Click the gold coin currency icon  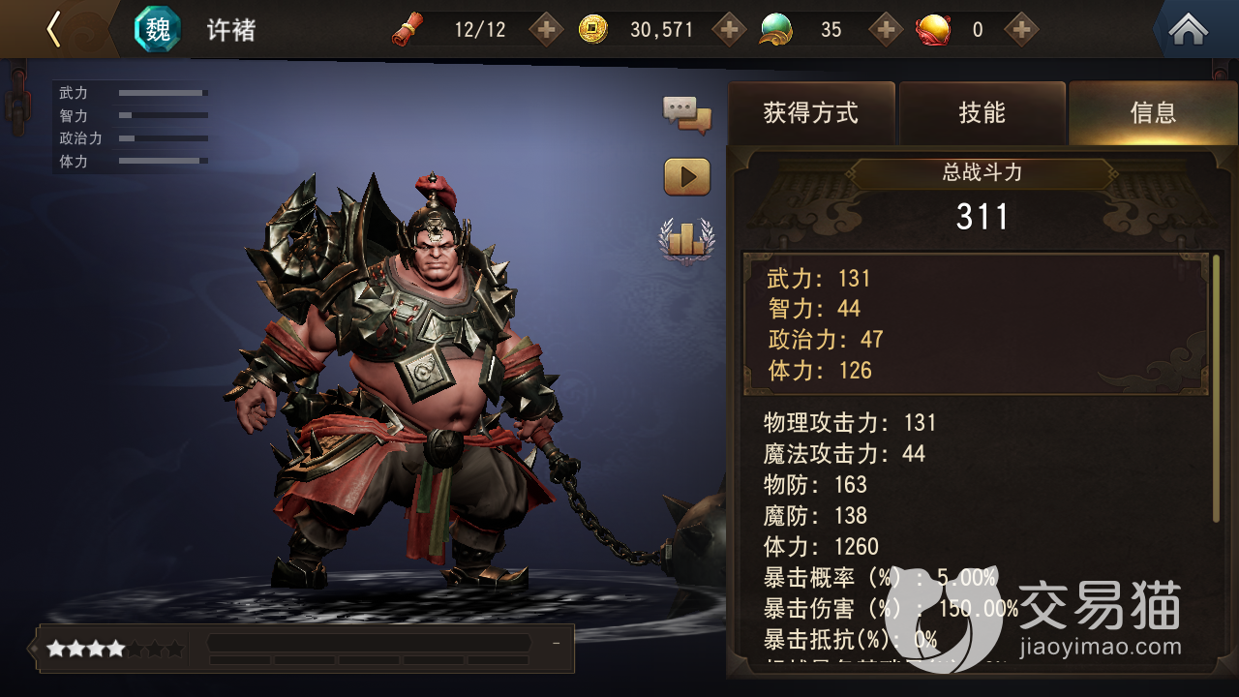pos(592,30)
